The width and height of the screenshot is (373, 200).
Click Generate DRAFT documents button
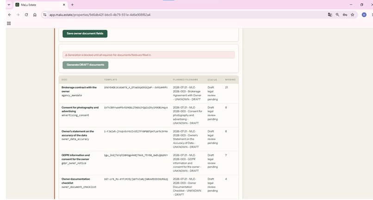tap(86, 65)
